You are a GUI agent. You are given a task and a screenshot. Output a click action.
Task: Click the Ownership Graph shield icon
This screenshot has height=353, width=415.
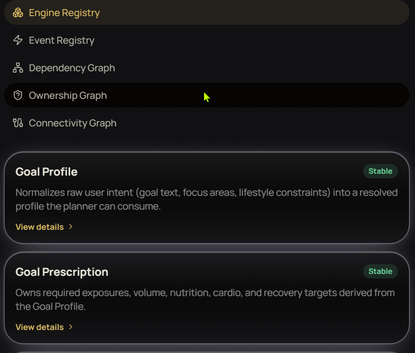pyautogui.click(x=18, y=95)
